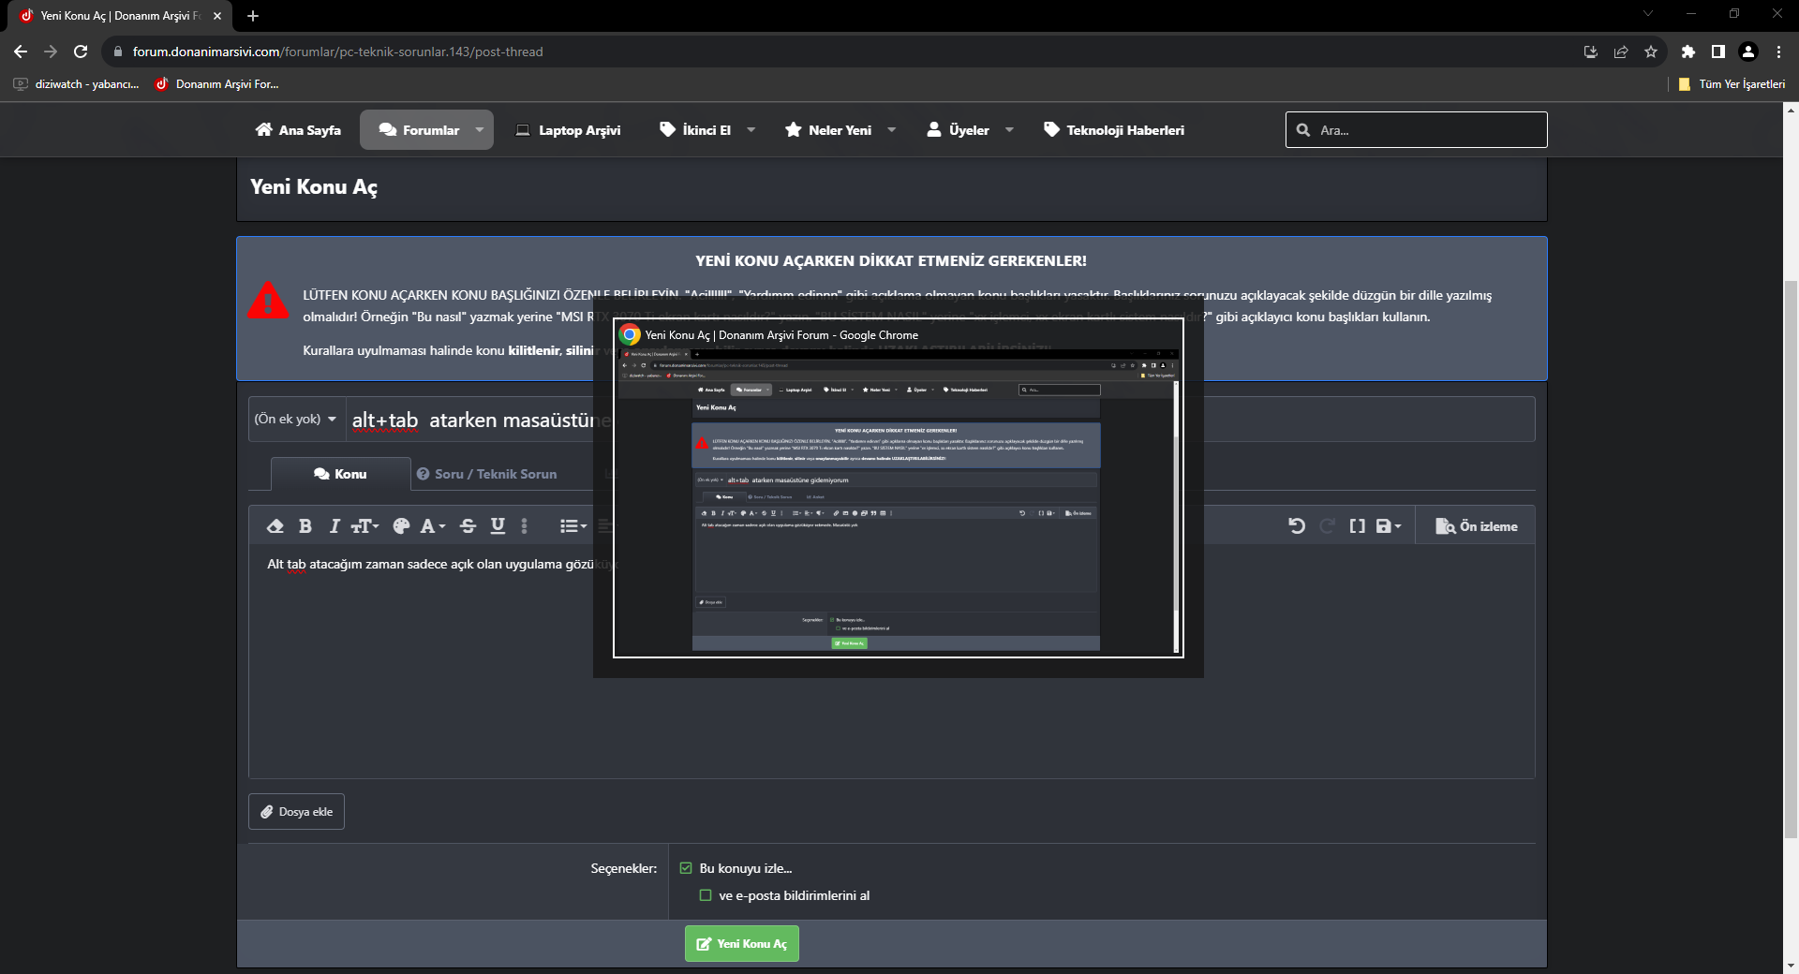The height and width of the screenshot is (974, 1799).
Task: Select the Yeni Konu Aç browser tab
Action: click(121, 16)
